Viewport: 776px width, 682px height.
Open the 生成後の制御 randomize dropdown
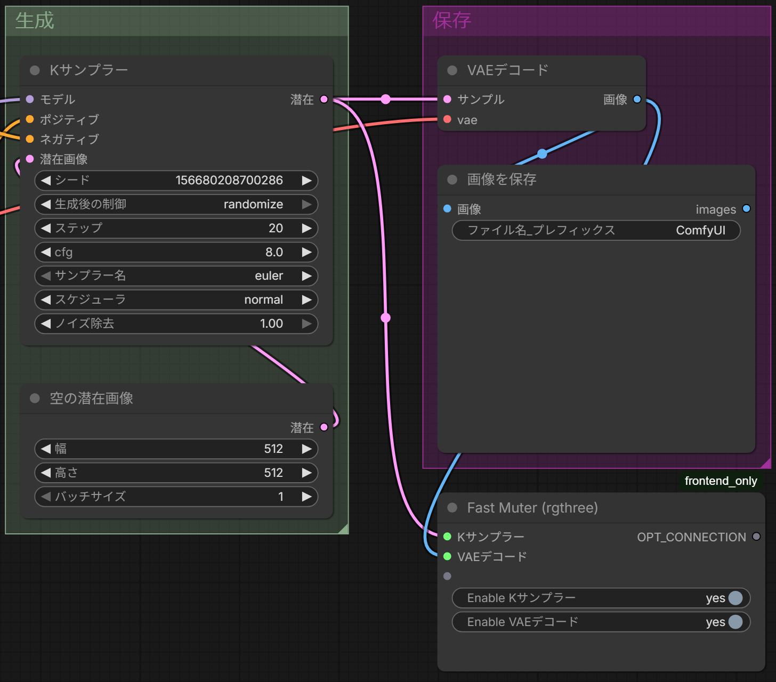click(x=176, y=204)
